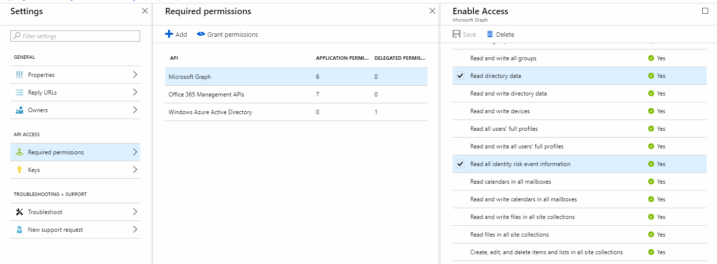This screenshot has height=264, width=717.
Task: Open New support request item
Action: [75, 230]
